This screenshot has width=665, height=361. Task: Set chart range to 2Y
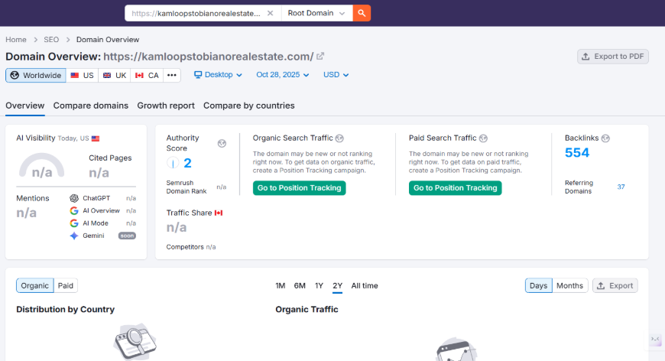(338, 286)
